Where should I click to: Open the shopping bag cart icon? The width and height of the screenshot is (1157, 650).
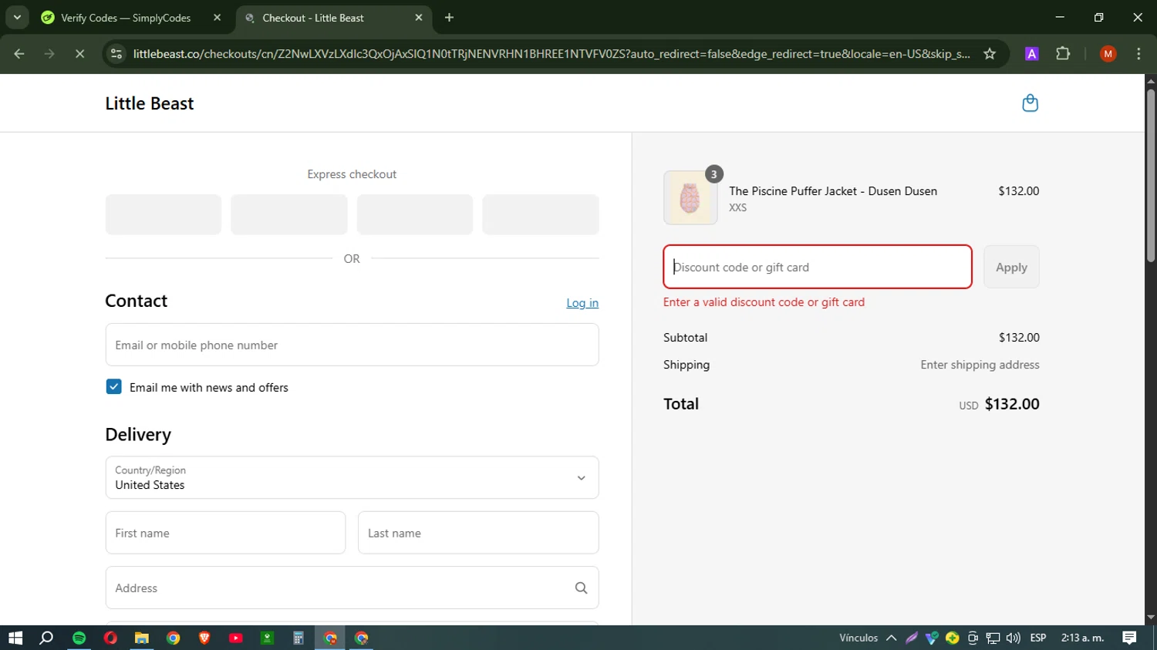(x=1030, y=103)
